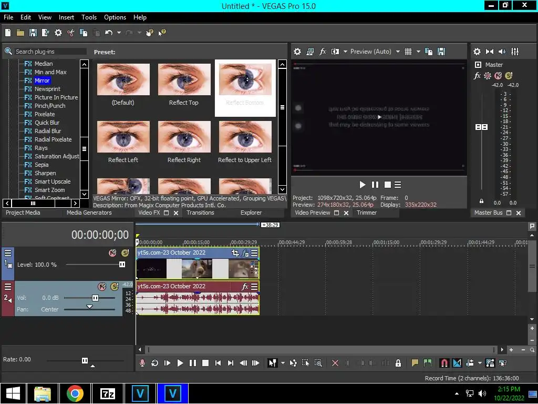
Task: Open Event FX on the audio event
Action: (x=245, y=287)
